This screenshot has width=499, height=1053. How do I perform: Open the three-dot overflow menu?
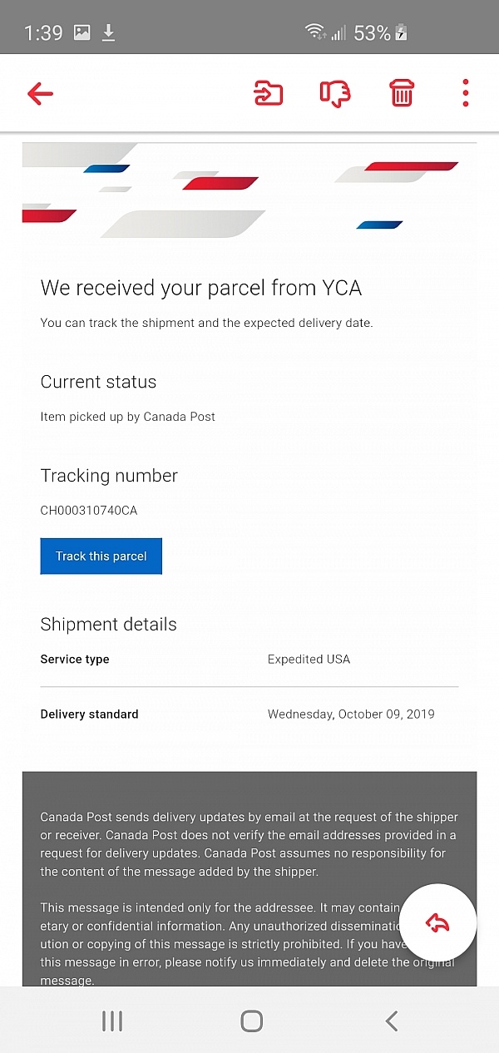coord(466,93)
